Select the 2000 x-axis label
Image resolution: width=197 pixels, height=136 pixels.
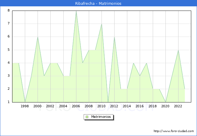pyautogui.click(x=38, y=106)
